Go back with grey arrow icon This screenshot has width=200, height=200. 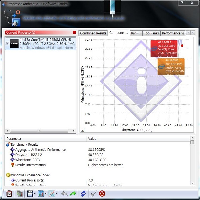(x=65, y=194)
